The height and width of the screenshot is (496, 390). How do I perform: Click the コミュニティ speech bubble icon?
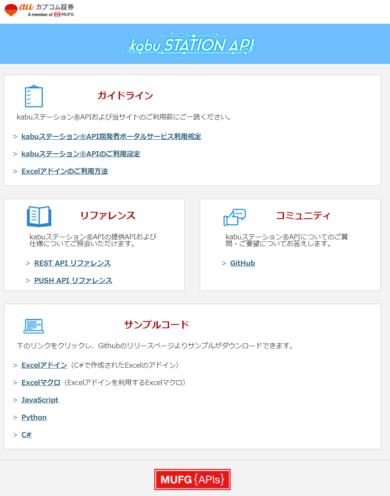234,217
